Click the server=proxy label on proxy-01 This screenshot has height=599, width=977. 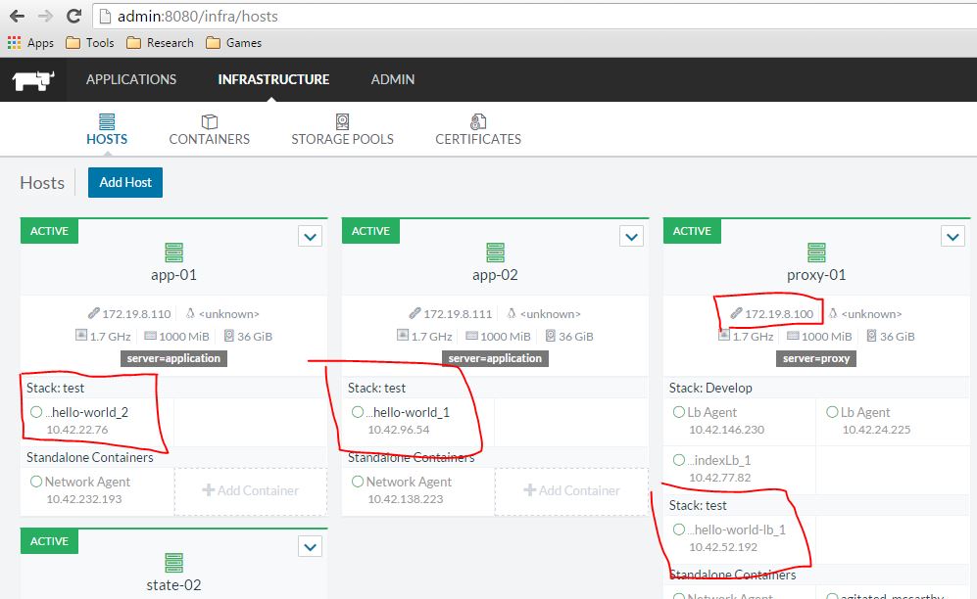[x=816, y=358]
